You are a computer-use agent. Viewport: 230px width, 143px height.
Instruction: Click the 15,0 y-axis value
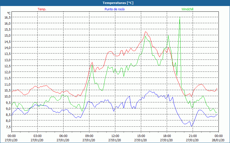click(x=8, y=35)
